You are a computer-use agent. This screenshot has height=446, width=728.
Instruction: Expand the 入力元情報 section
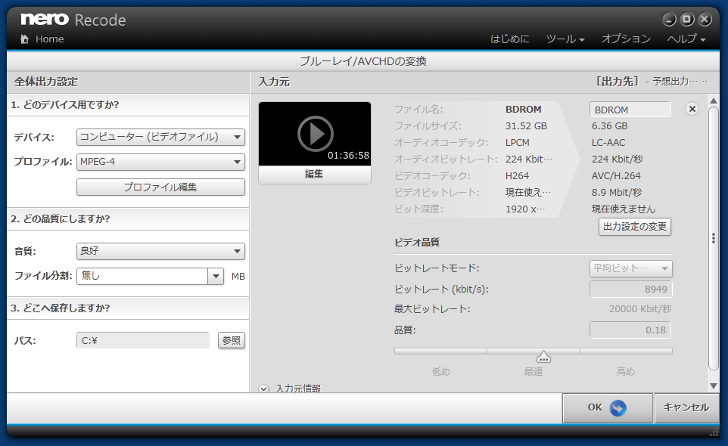point(264,389)
